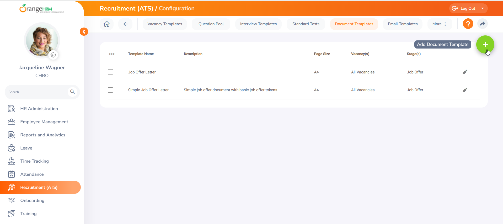The height and width of the screenshot is (224, 503).
Task: Click the Attendance sidebar icon
Action: pyautogui.click(x=12, y=174)
